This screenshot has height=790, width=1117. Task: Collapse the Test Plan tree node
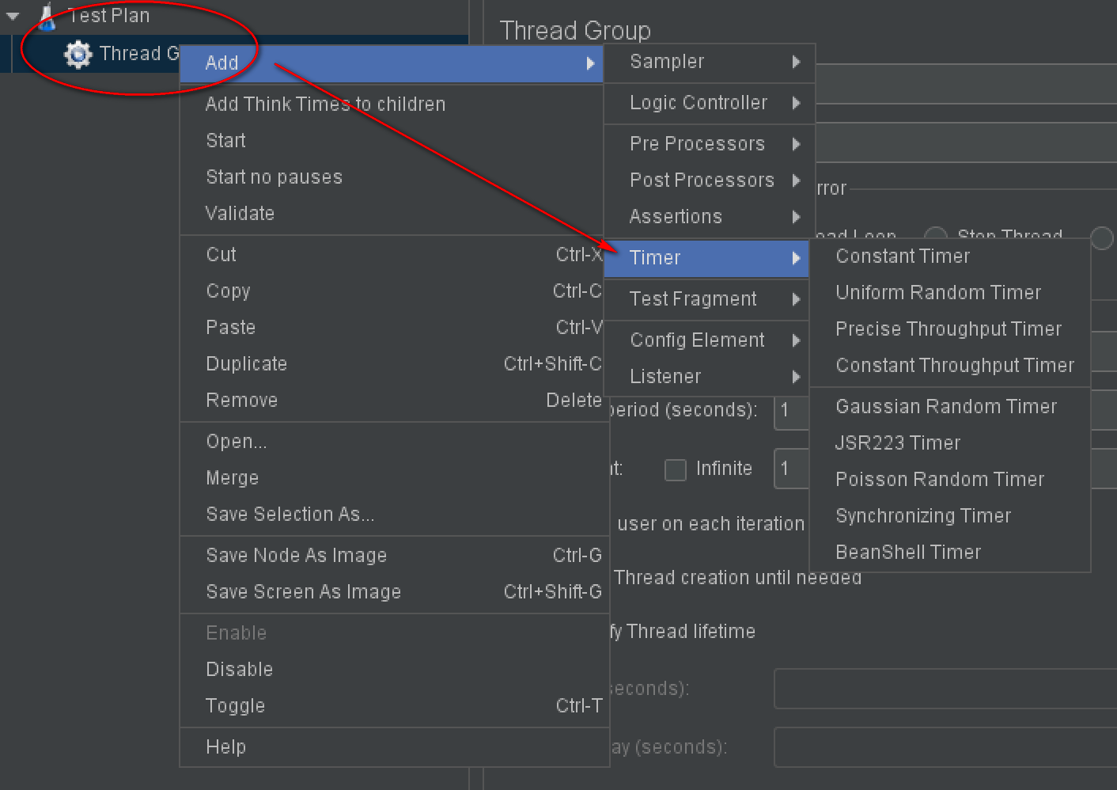(x=13, y=16)
